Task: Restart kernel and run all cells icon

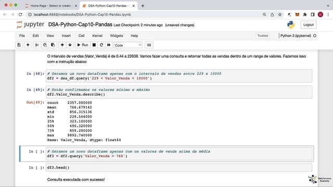Action: click(x=109, y=45)
